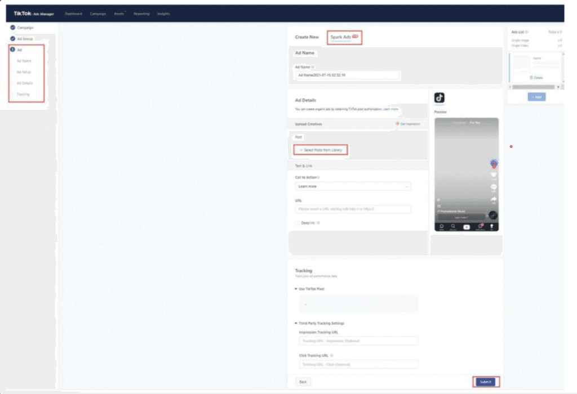Screen dimensions: 577x394
Task: Collapse Third Party Tracking Settings section
Action: click(x=296, y=323)
